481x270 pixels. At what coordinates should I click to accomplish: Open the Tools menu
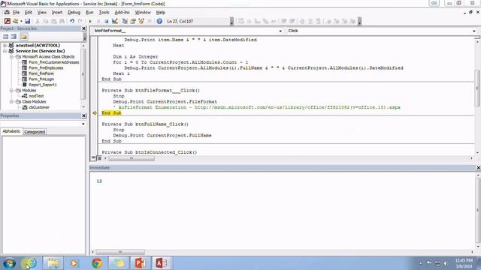[x=104, y=12]
